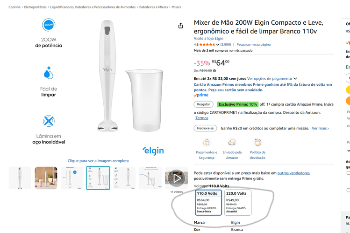350x233 pixels.
Task: Open the Pagamentos e Segurança icon
Action: point(207,143)
